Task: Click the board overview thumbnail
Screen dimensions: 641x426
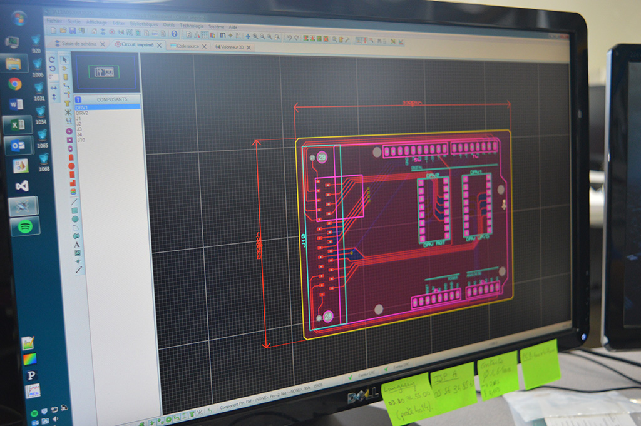Action: [107, 72]
